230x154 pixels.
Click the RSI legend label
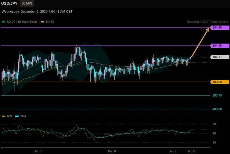[x=9, y=116]
